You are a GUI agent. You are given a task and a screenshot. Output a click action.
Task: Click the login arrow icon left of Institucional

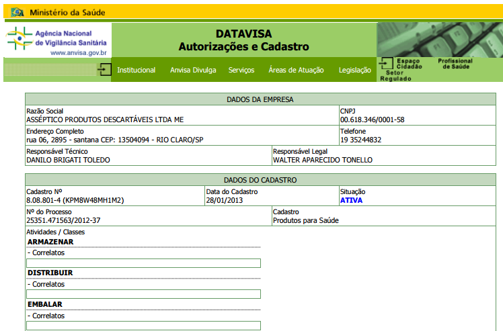(x=104, y=70)
